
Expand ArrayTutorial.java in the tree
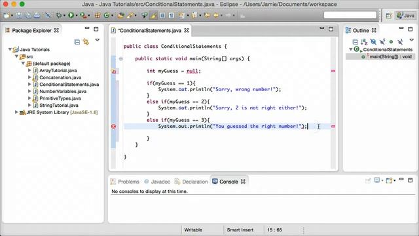point(29,70)
